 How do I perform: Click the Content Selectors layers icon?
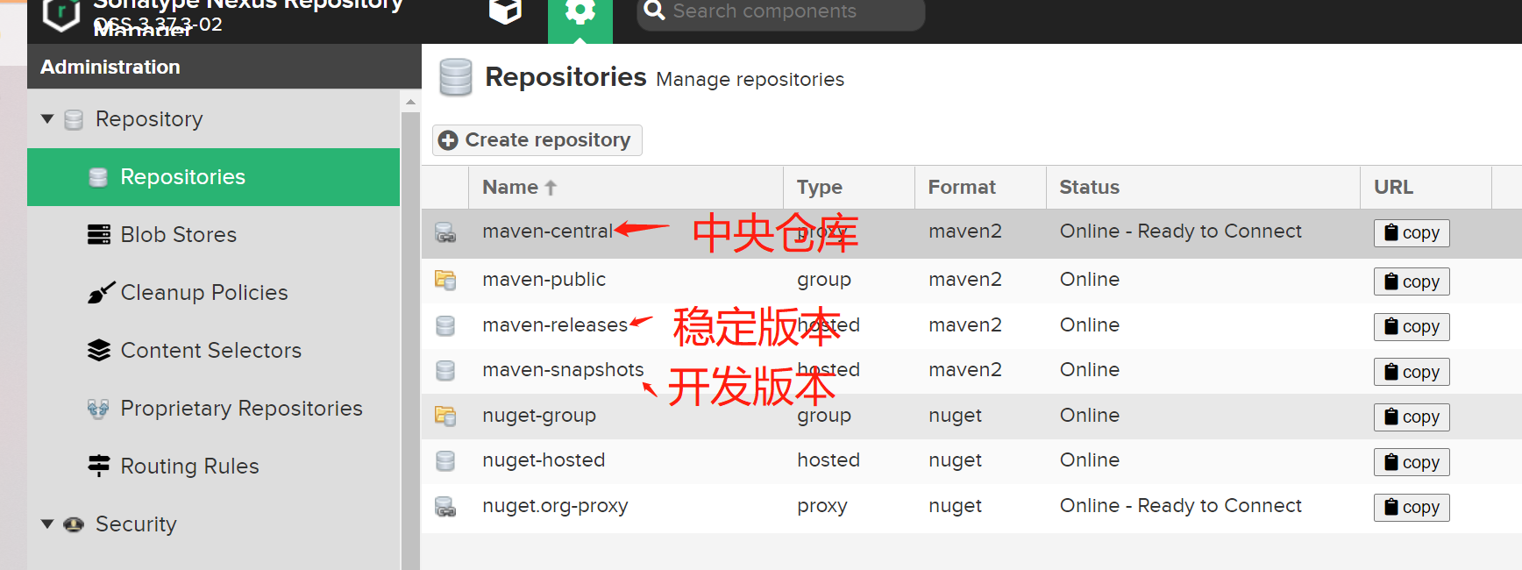[x=99, y=350]
